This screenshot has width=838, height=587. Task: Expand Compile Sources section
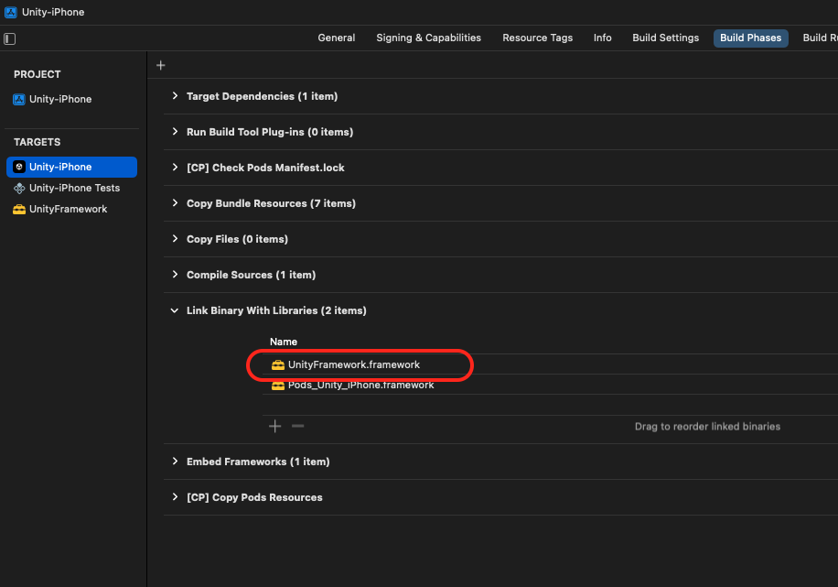[x=175, y=275]
